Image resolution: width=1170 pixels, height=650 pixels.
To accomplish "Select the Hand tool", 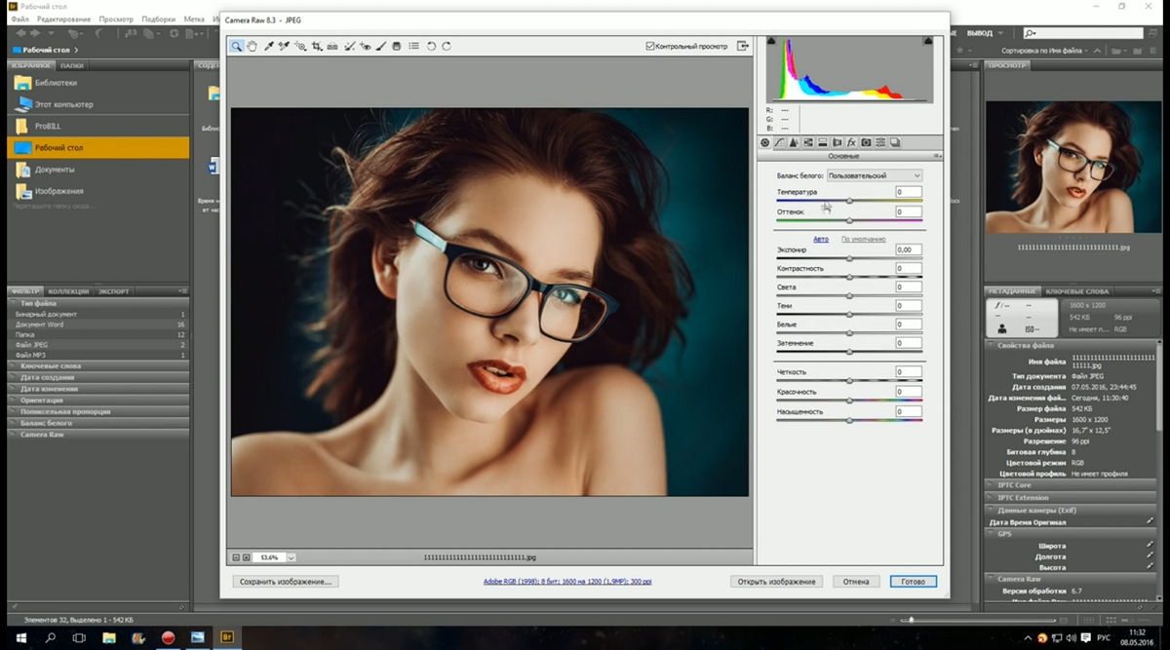I will coord(253,46).
